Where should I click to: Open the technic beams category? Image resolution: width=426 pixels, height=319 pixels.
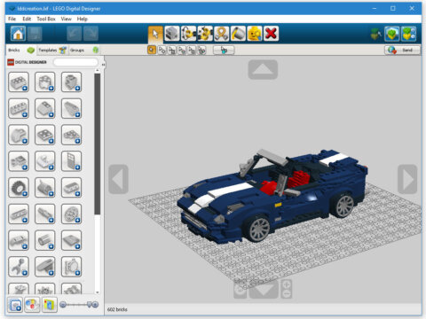19,214
